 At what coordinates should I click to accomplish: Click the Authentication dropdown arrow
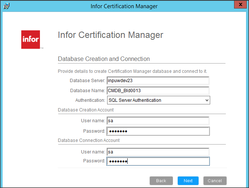point(207,100)
